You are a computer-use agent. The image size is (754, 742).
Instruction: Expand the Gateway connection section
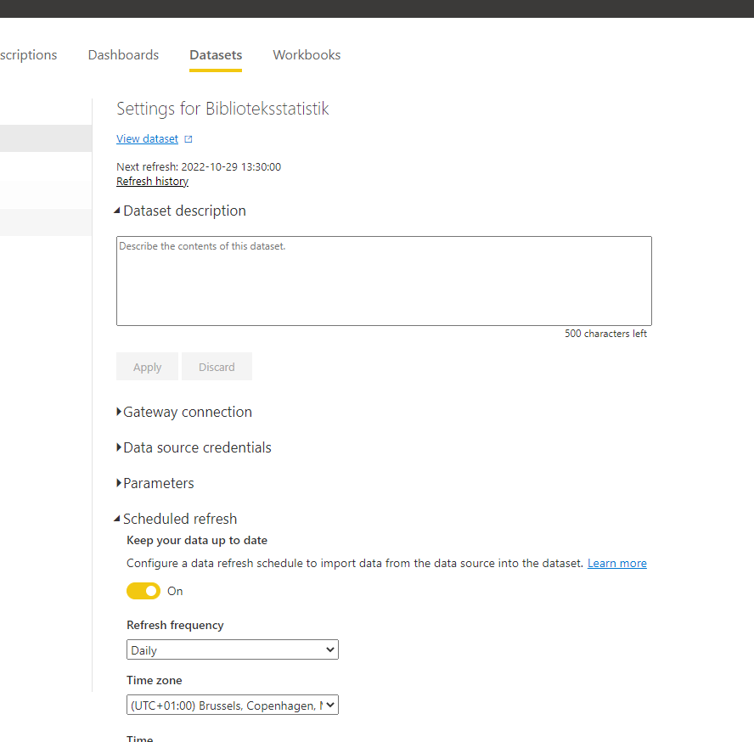184,412
